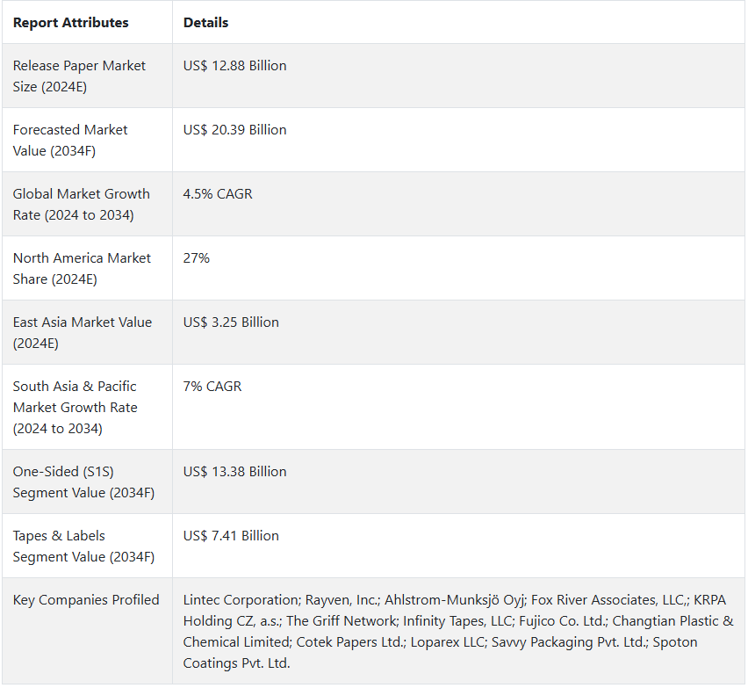Click the 7% CAGR value
This screenshot has width=748, height=688.
[x=212, y=387]
